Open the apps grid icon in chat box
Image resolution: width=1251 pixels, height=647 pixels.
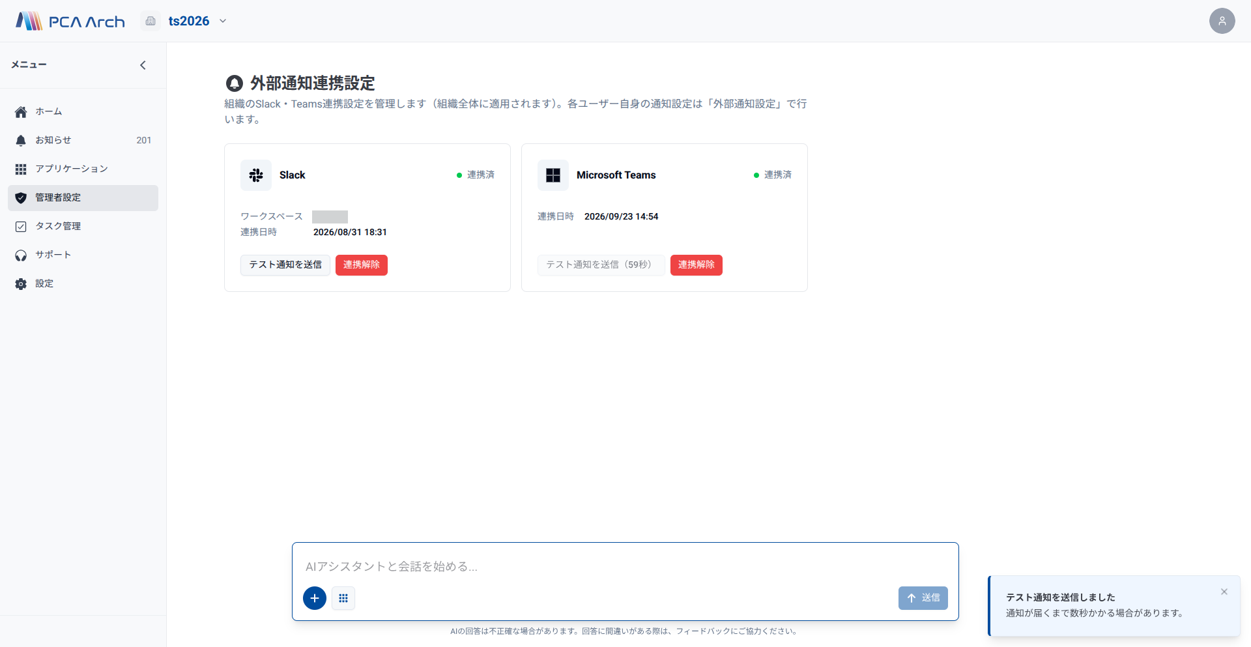(343, 598)
